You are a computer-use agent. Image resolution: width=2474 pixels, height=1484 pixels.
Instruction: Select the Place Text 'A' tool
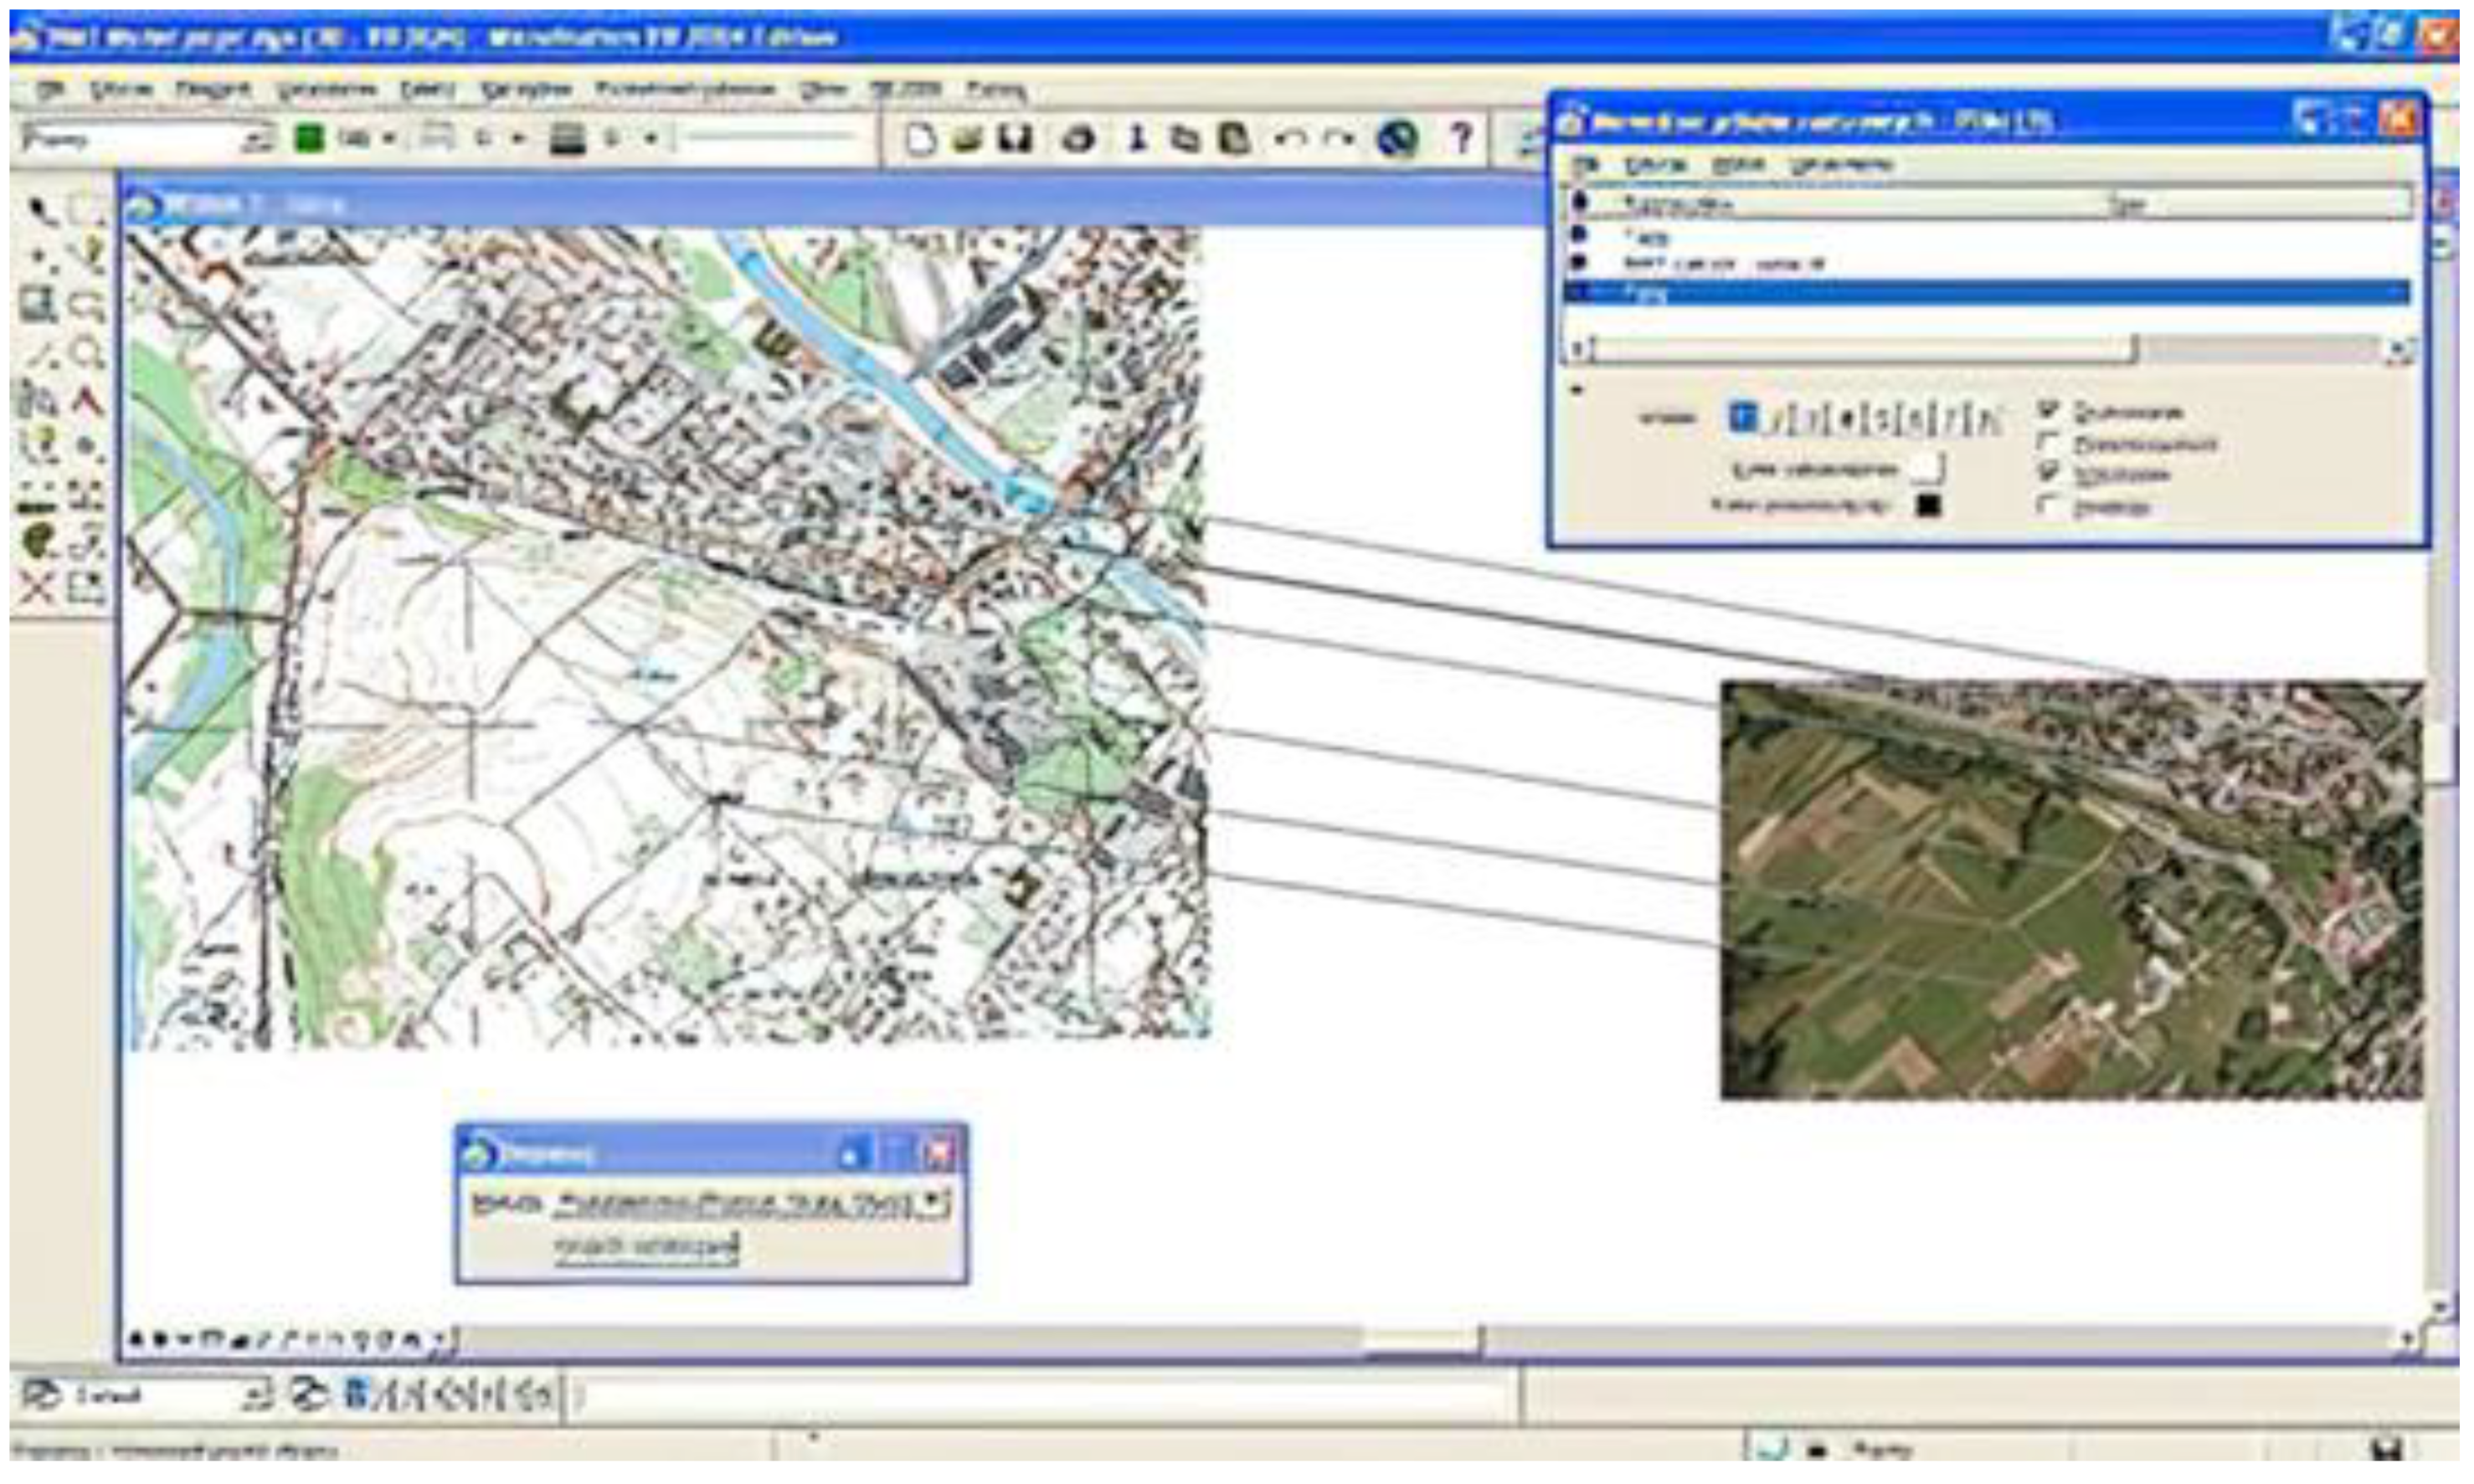[88, 402]
